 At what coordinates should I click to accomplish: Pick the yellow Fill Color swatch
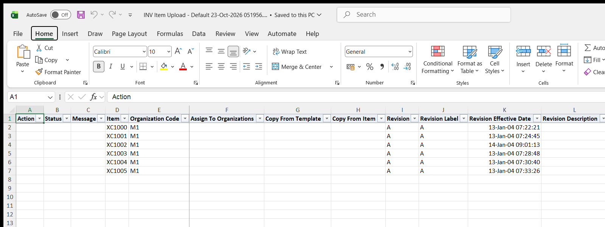coord(164,67)
